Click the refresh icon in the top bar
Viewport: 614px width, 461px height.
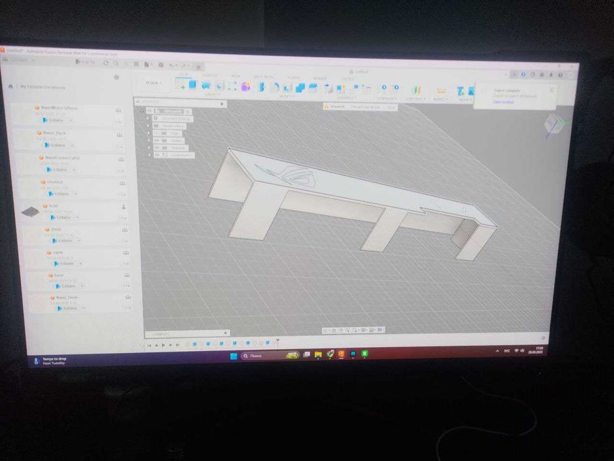(106, 63)
